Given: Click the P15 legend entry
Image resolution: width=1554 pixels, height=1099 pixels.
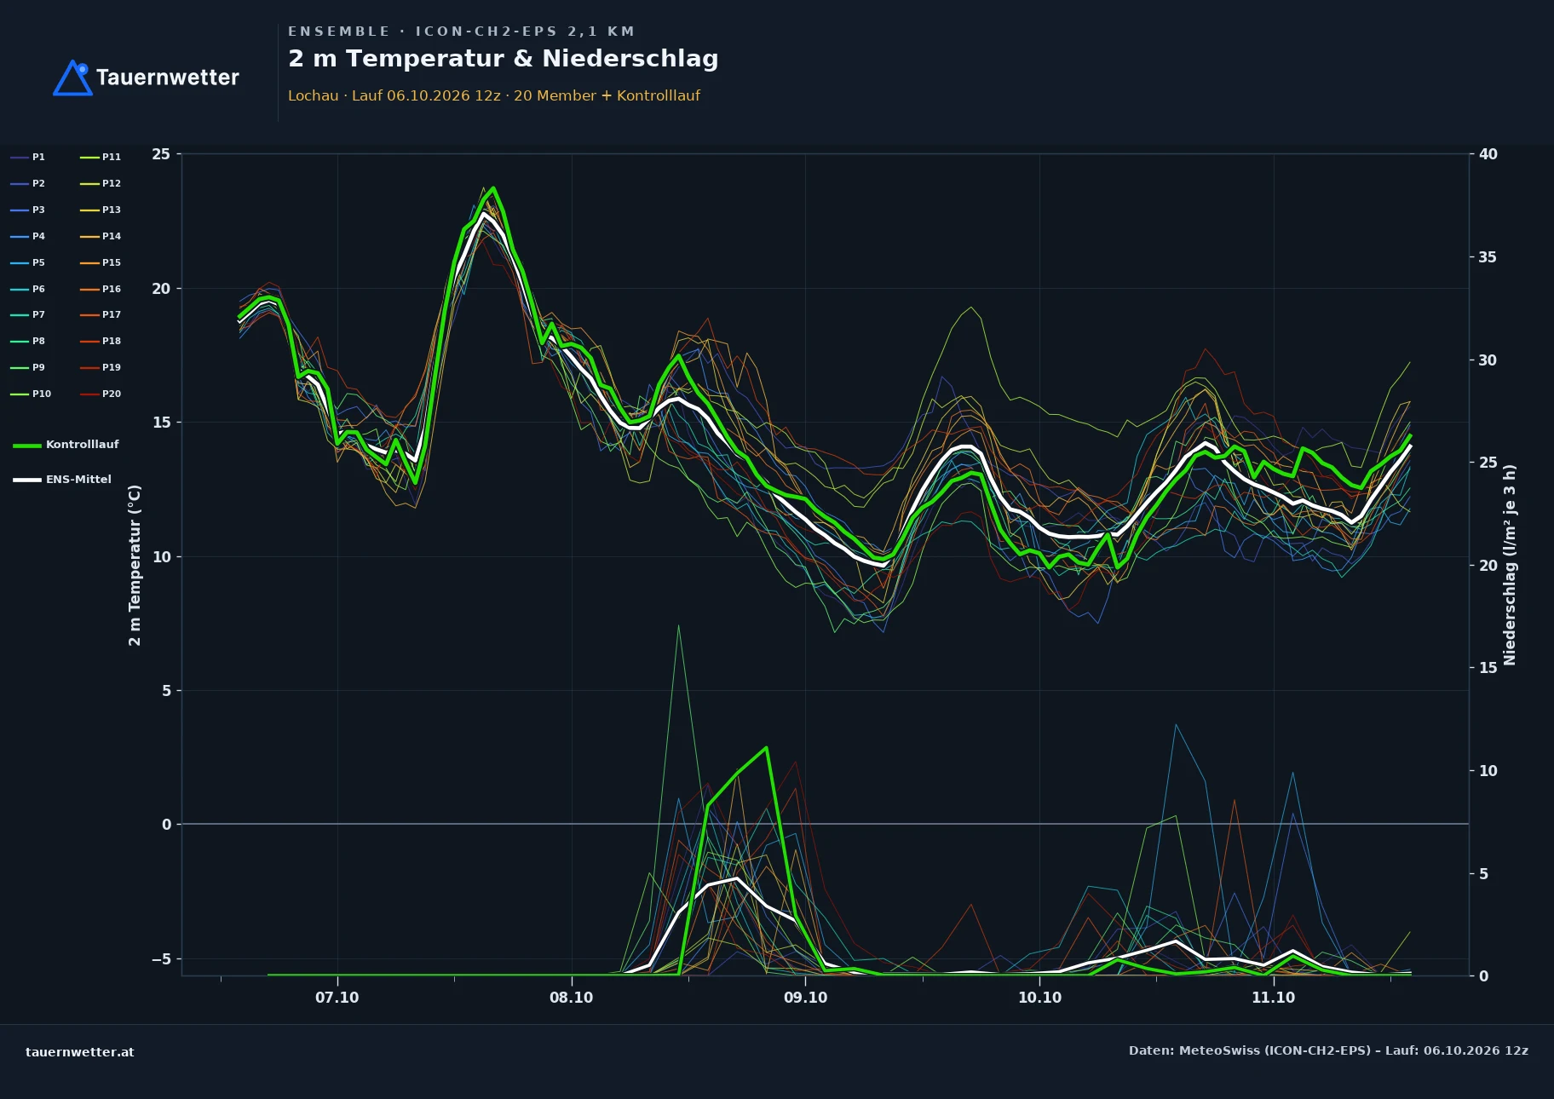Looking at the screenshot, I should [101, 263].
